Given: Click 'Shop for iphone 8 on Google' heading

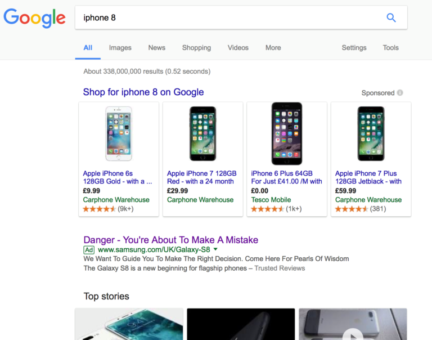Looking at the screenshot, I should 143,92.
